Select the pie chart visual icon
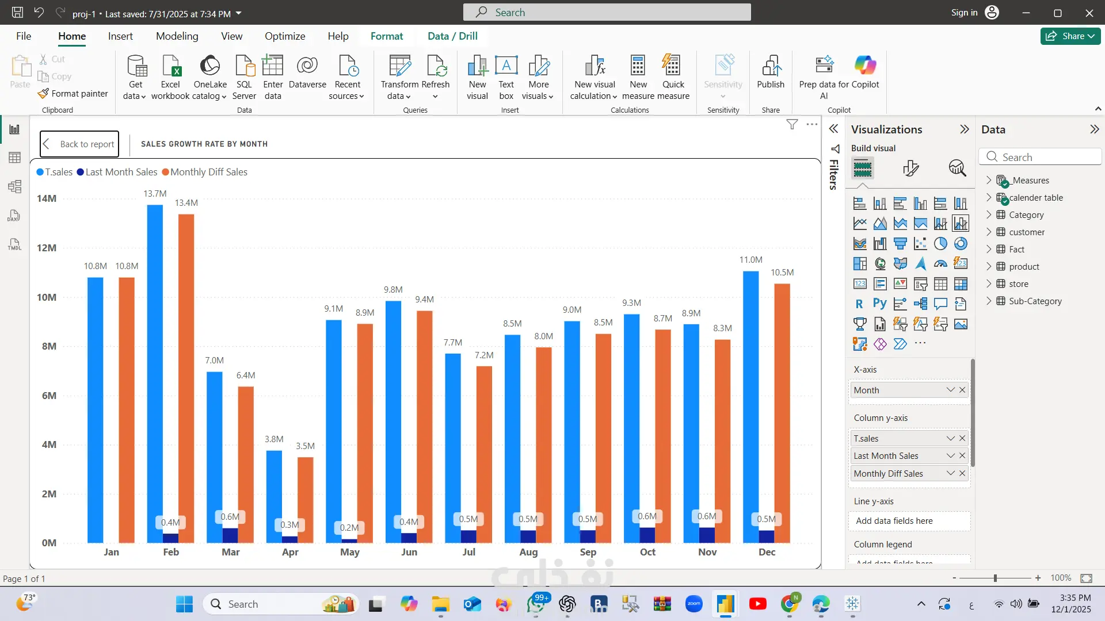This screenshot has width=1105, height=621. (940, 244)
